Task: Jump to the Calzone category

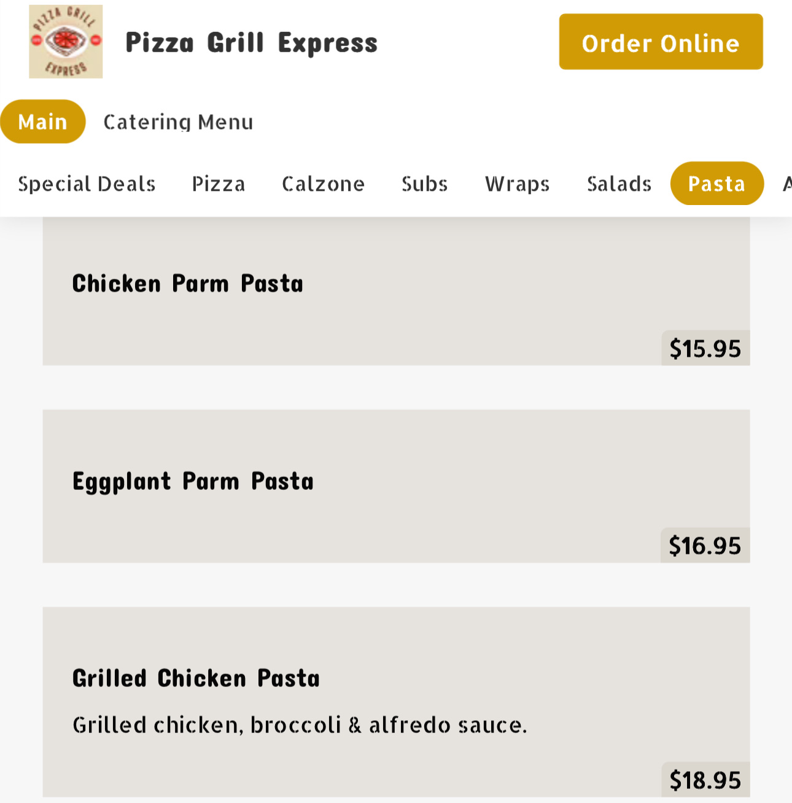Action: pos(323,184)
